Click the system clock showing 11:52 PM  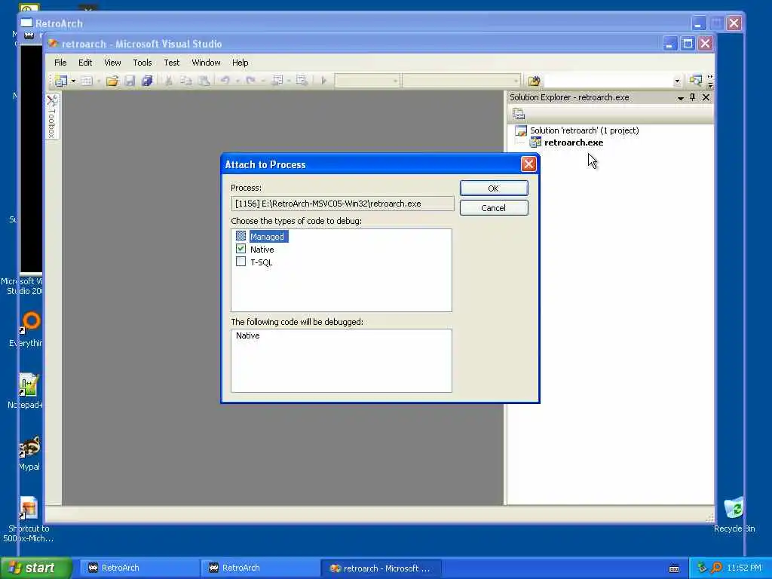tap(744, 568)
